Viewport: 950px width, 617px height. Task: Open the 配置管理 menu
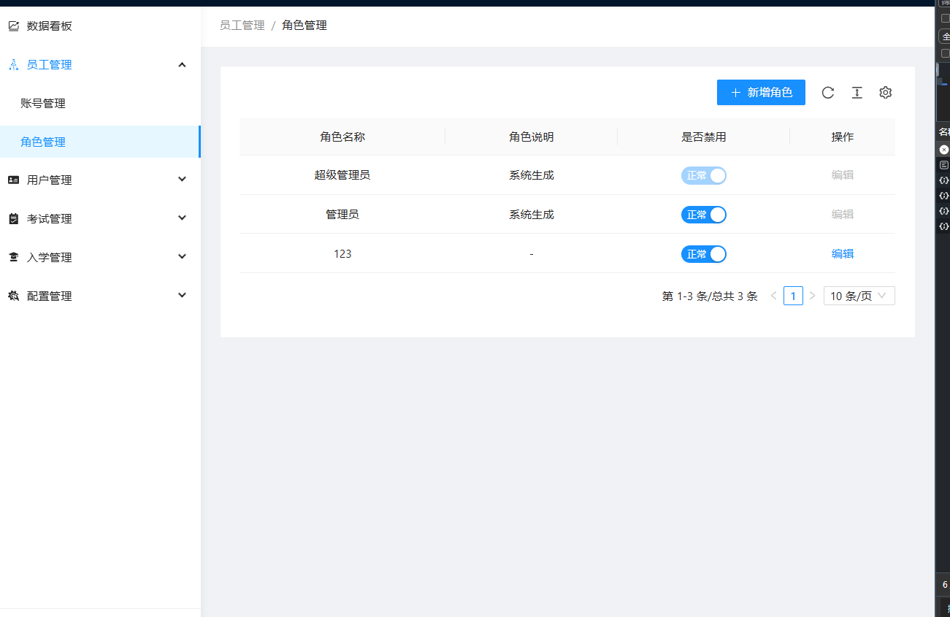click(x=100, y=296)
